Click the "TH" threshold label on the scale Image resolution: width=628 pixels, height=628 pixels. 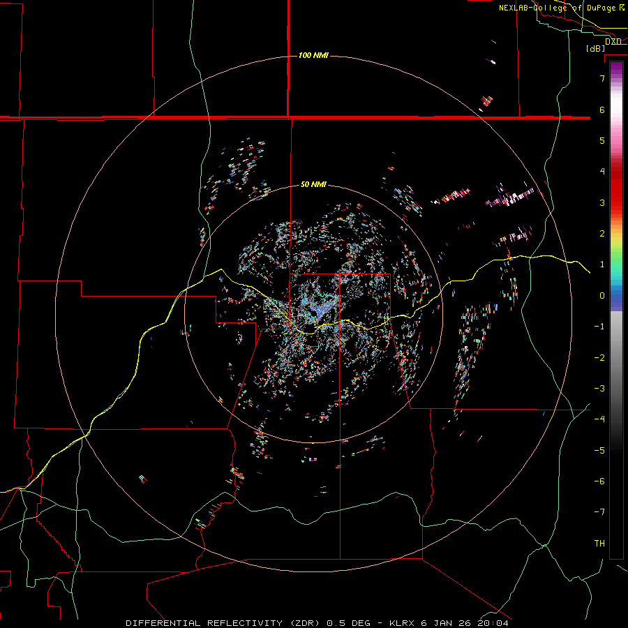click(x=599, y=544)
